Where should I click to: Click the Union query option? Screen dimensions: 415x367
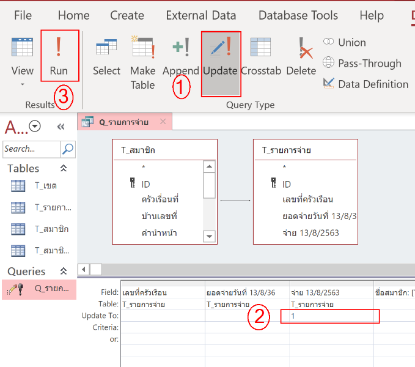pyautogui.click(x=344, y=42)
